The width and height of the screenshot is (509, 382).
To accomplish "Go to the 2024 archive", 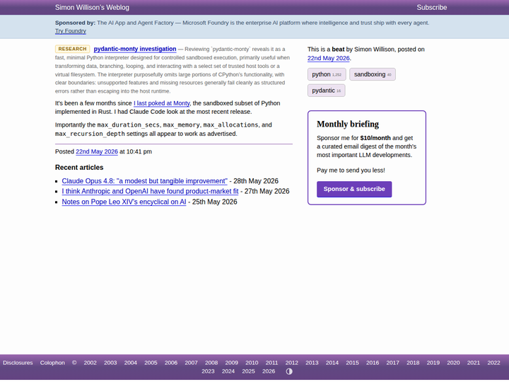I will (x=228, y=371).
